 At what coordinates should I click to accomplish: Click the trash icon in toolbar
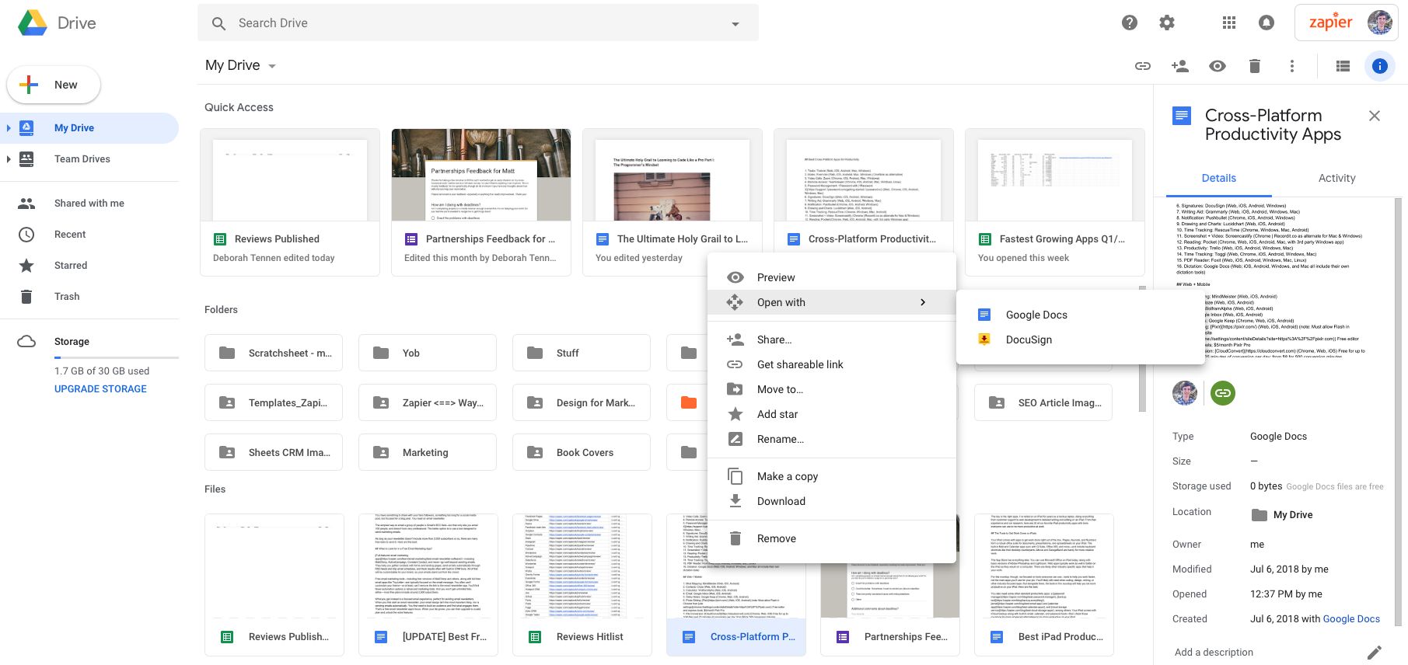click(x=1254, y=66)
